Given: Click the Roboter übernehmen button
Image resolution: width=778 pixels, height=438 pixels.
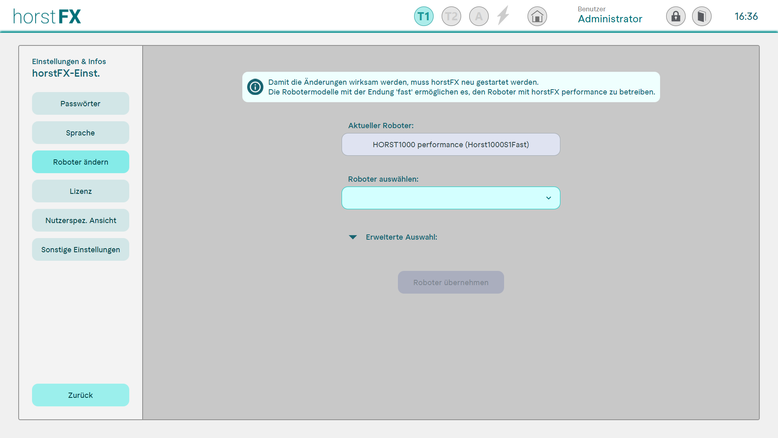Looking at the screenshot, I should pyautogui.click(x=451, y=282).
